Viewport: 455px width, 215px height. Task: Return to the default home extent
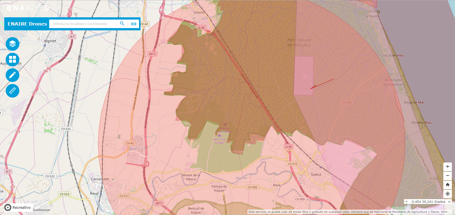point(447,185)
